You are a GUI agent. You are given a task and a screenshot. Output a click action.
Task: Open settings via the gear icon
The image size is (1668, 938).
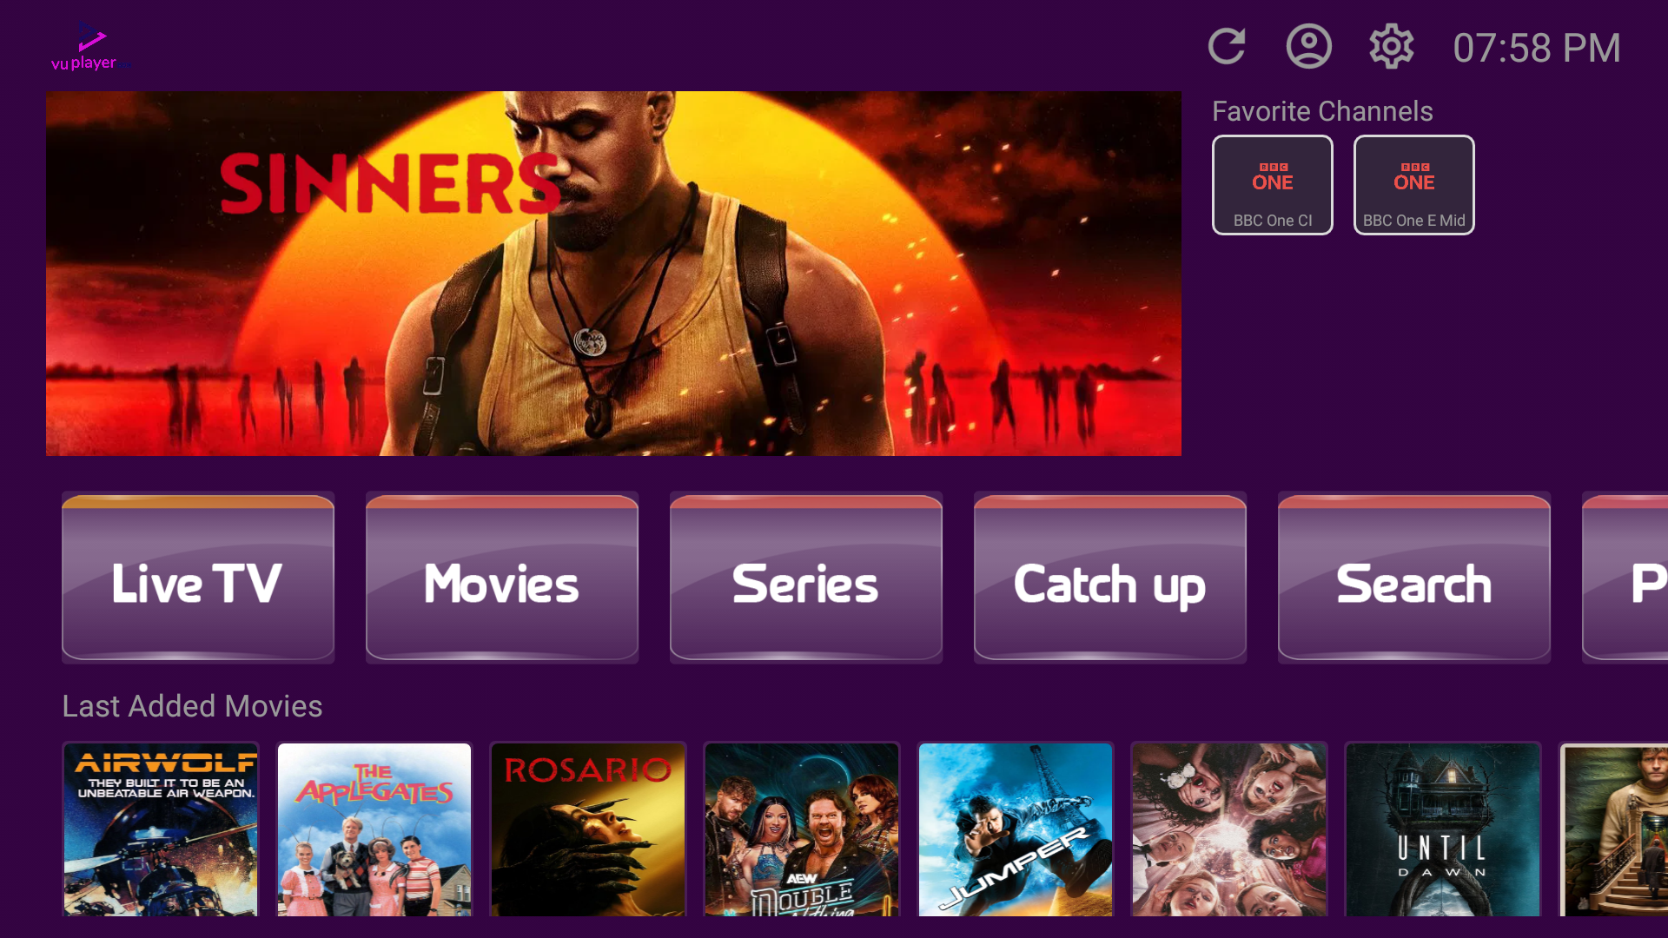coord(1392,47)
